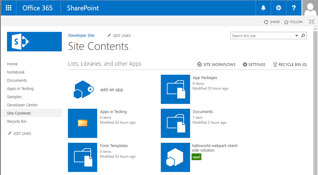Open the Documents library tile icon
The image size is (318, 175).
(176, 123)
